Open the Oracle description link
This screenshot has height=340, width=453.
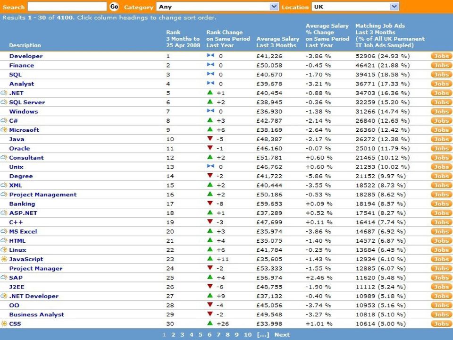[x=20, y=148]
